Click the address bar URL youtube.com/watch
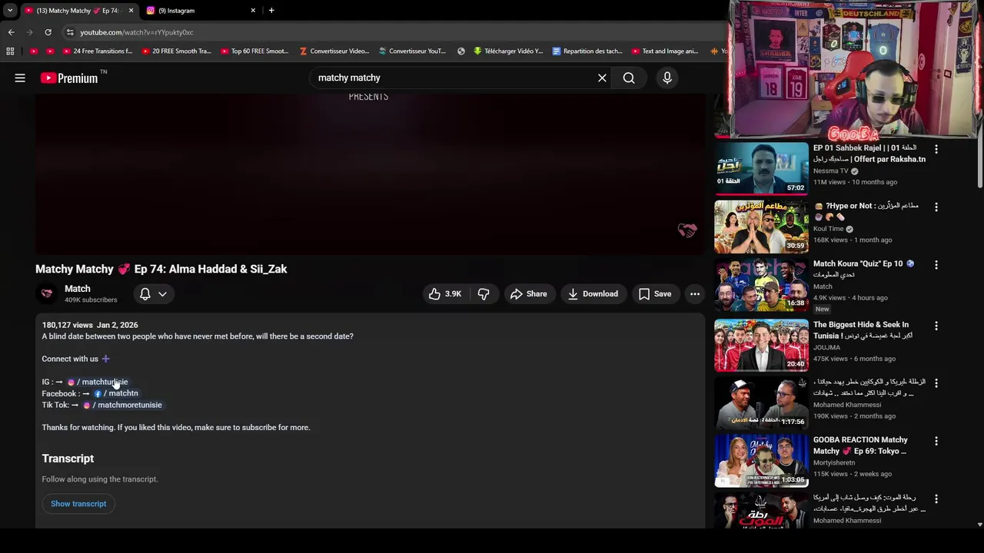 tap(137, 32)
